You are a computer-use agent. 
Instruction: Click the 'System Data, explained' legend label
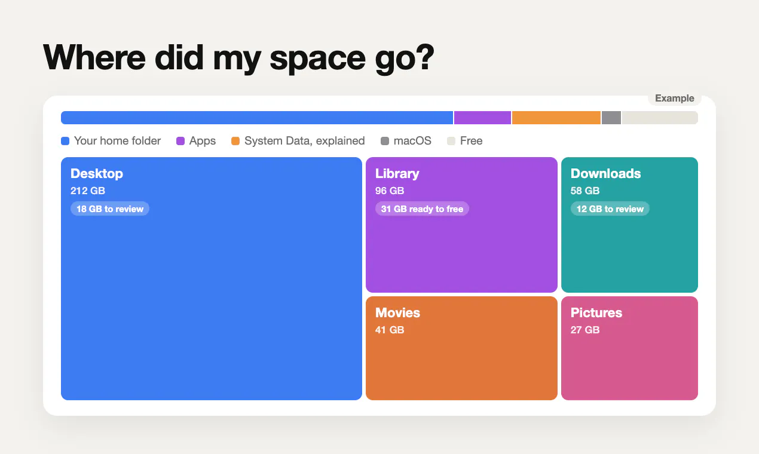pyautogui.click(x=304, y=141)
